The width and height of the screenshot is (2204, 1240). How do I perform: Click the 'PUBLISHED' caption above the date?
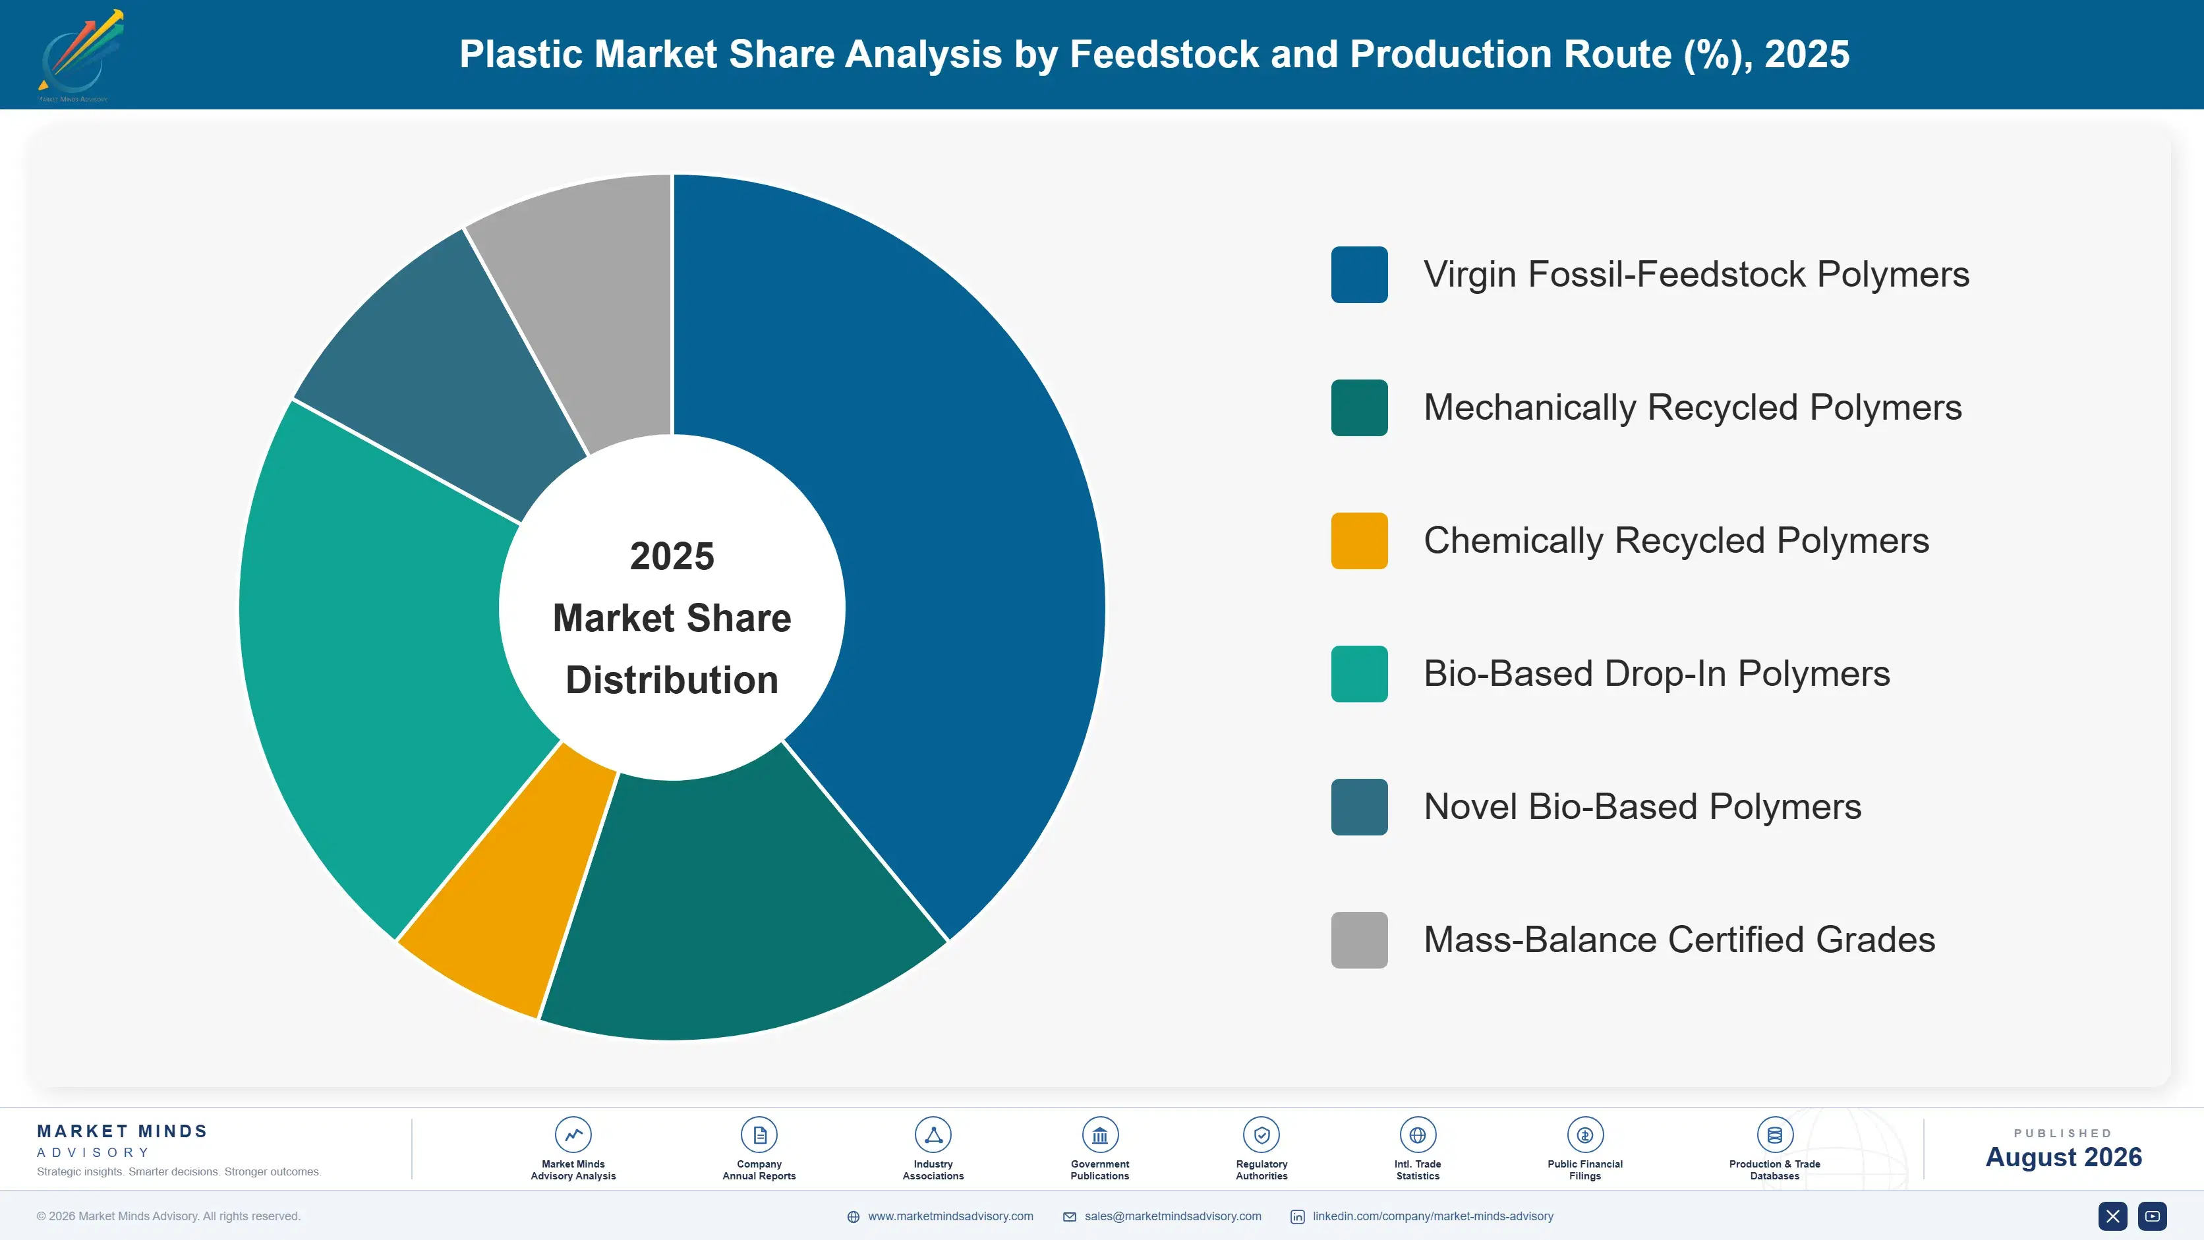pyautogui.click(x=2063, y=1133)
